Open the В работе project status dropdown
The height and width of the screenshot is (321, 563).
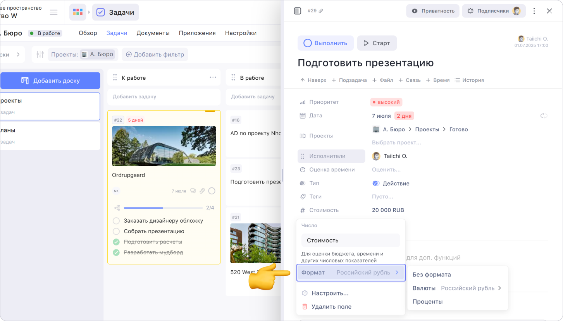click(45, 33)
